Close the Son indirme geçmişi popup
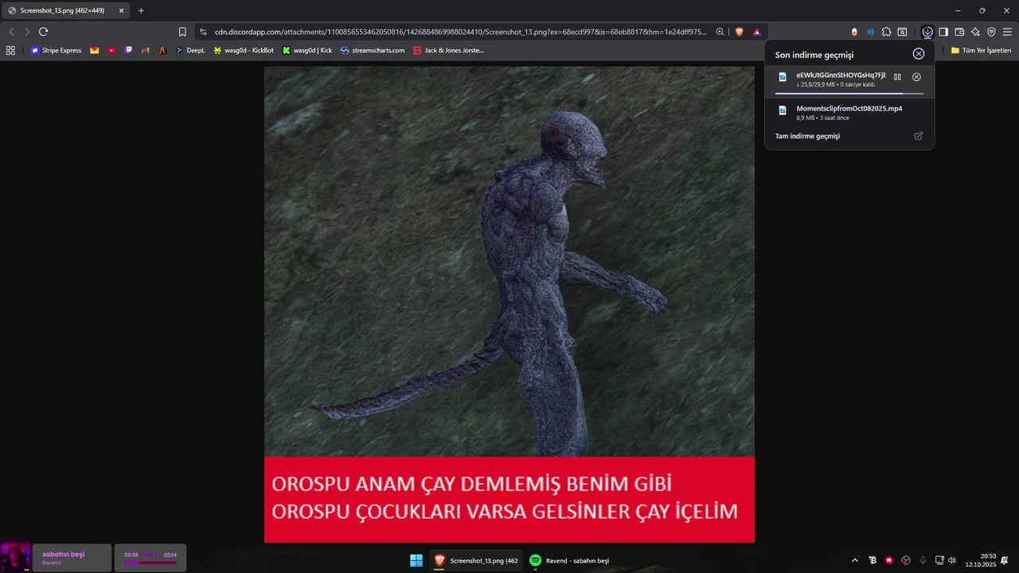This screenshot has width=1019, height=573. tap(919, 53)
